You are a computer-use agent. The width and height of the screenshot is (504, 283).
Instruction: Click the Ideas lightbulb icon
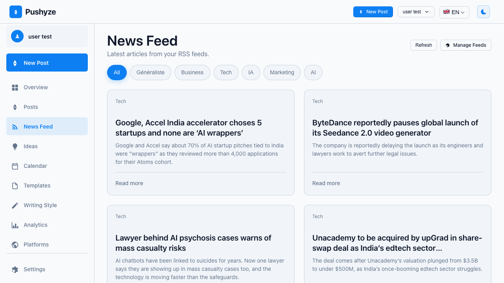click(15, 146)
